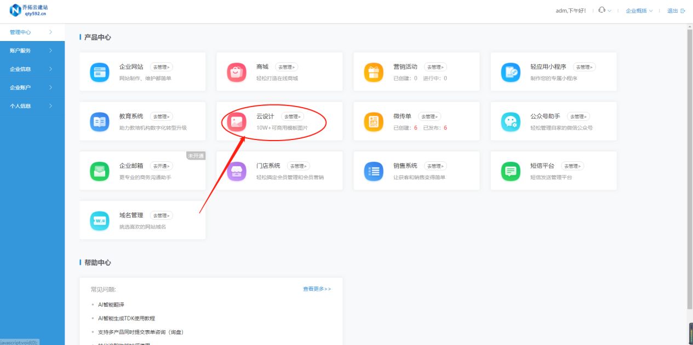The image size is (693, 345).
Task: Select the 公众号助手 WeChat assistant icon
Action: pos(510,121)
